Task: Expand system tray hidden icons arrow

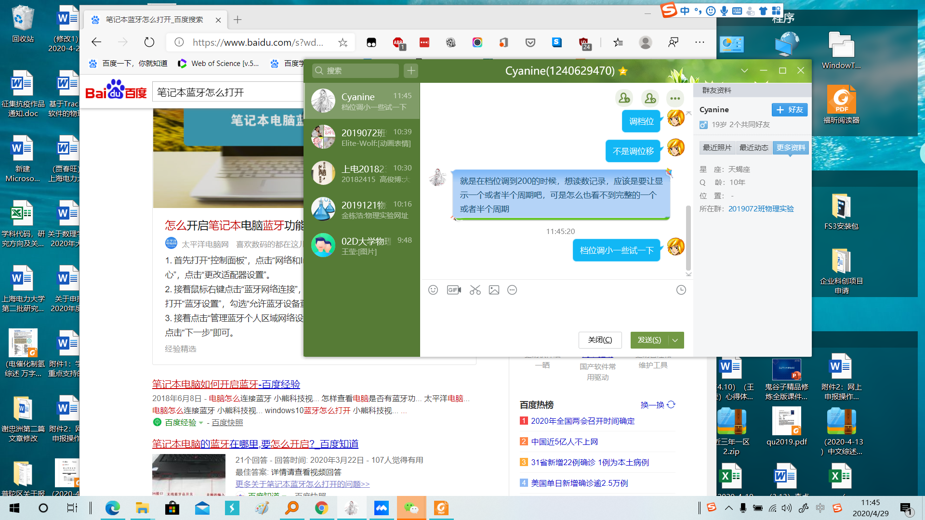Action: pyautogui.click(x=728, y=508)
